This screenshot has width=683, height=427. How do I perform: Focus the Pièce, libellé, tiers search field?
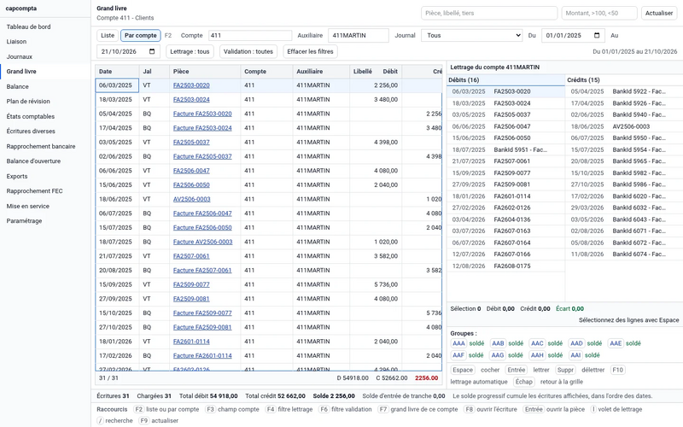click(489, 13)
